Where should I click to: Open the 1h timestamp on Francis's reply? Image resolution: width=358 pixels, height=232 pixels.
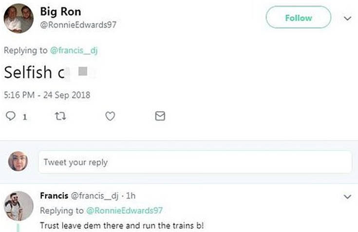[x=131, y=197]
